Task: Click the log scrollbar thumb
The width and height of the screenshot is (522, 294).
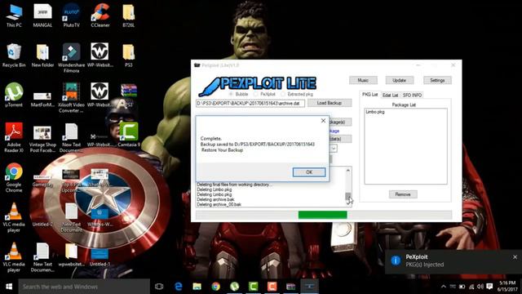Action: click(x=348, y=196)
